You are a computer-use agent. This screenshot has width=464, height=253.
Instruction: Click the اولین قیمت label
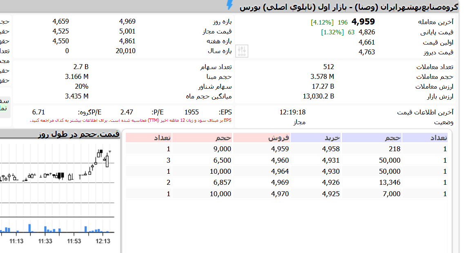coord(438,43)
